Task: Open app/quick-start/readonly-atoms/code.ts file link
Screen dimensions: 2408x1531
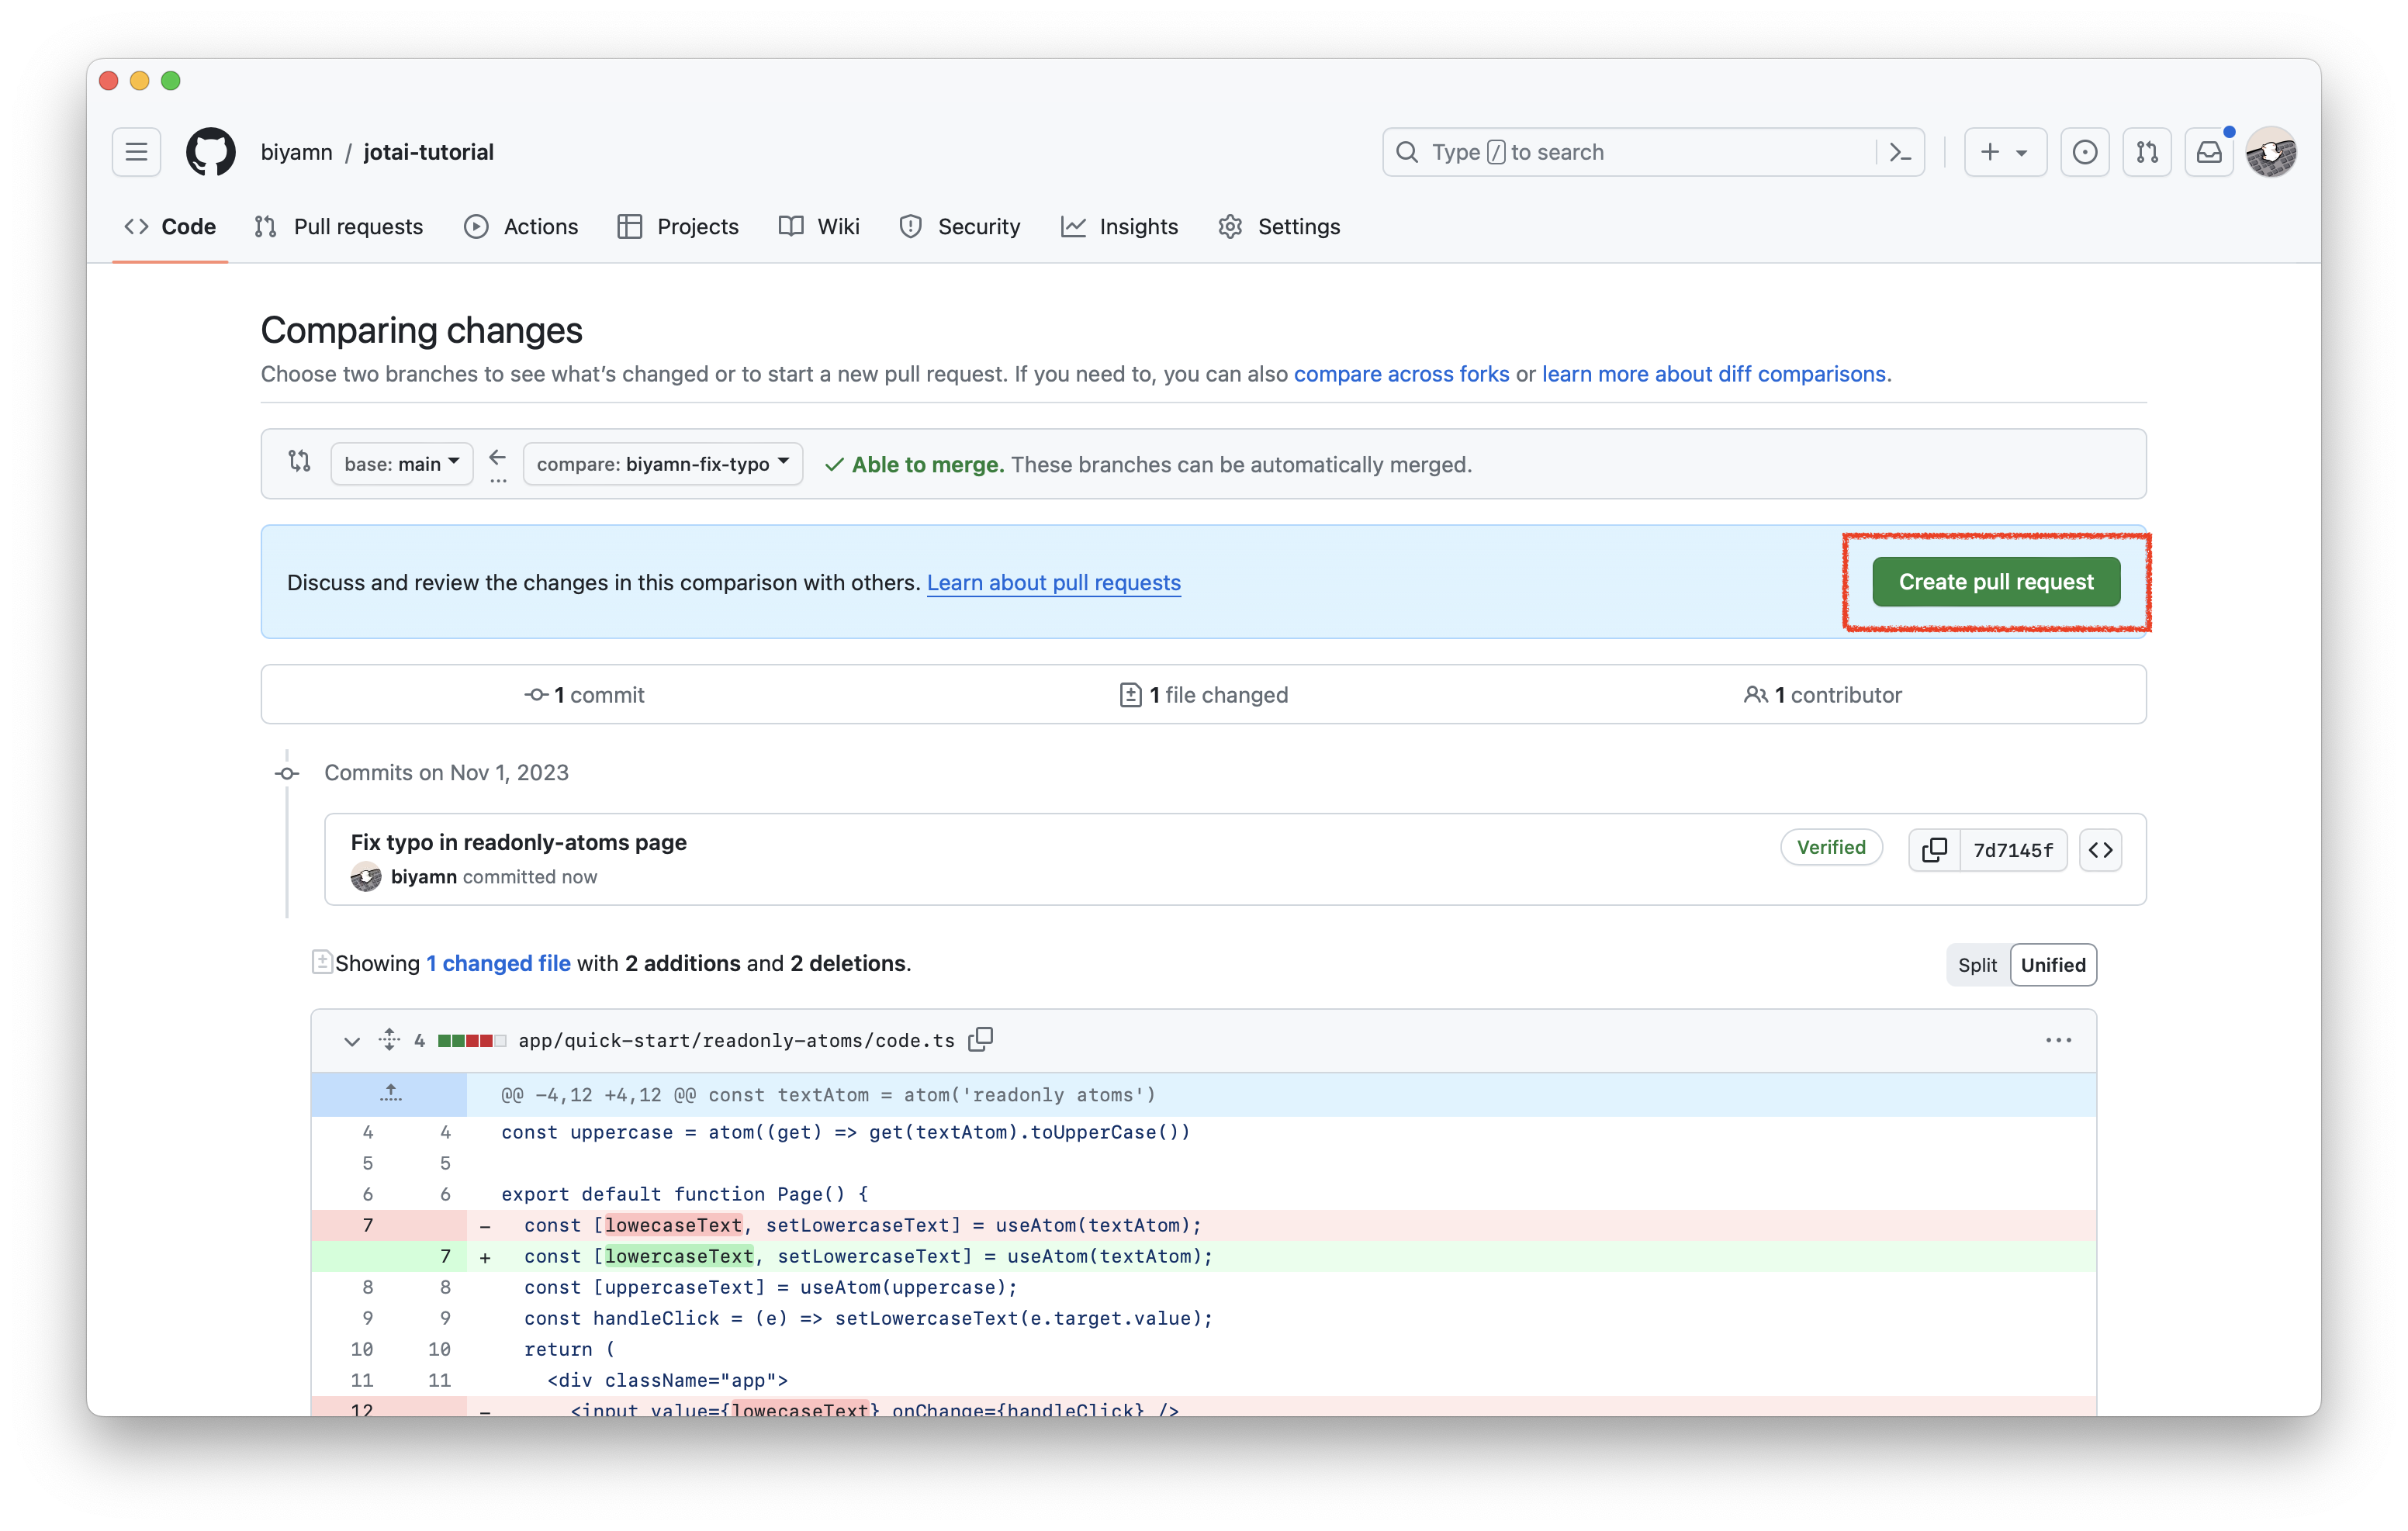Action: (736, 1041)
